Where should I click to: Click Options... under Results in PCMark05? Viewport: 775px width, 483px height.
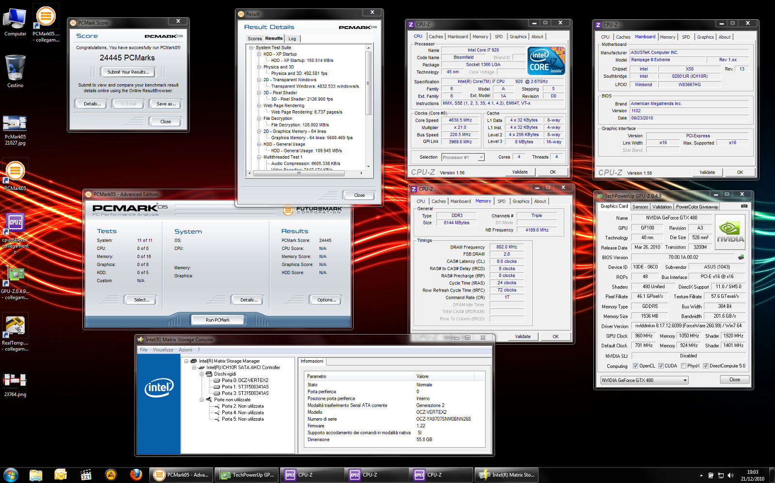pyautogui.click(x=326, y=300)
